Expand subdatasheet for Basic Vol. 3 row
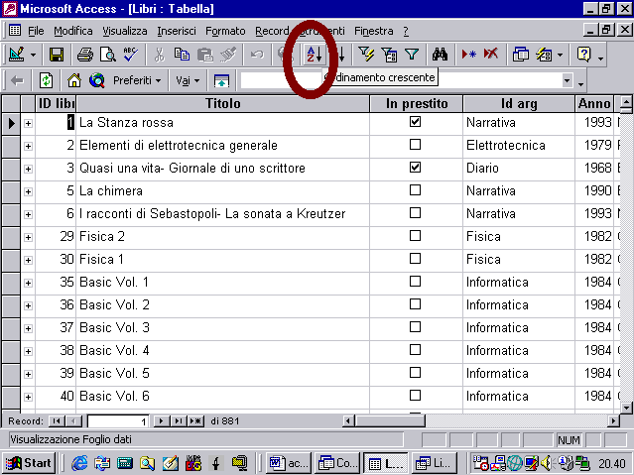This screenshot has height=475, width=634. [x=28, y=328]
